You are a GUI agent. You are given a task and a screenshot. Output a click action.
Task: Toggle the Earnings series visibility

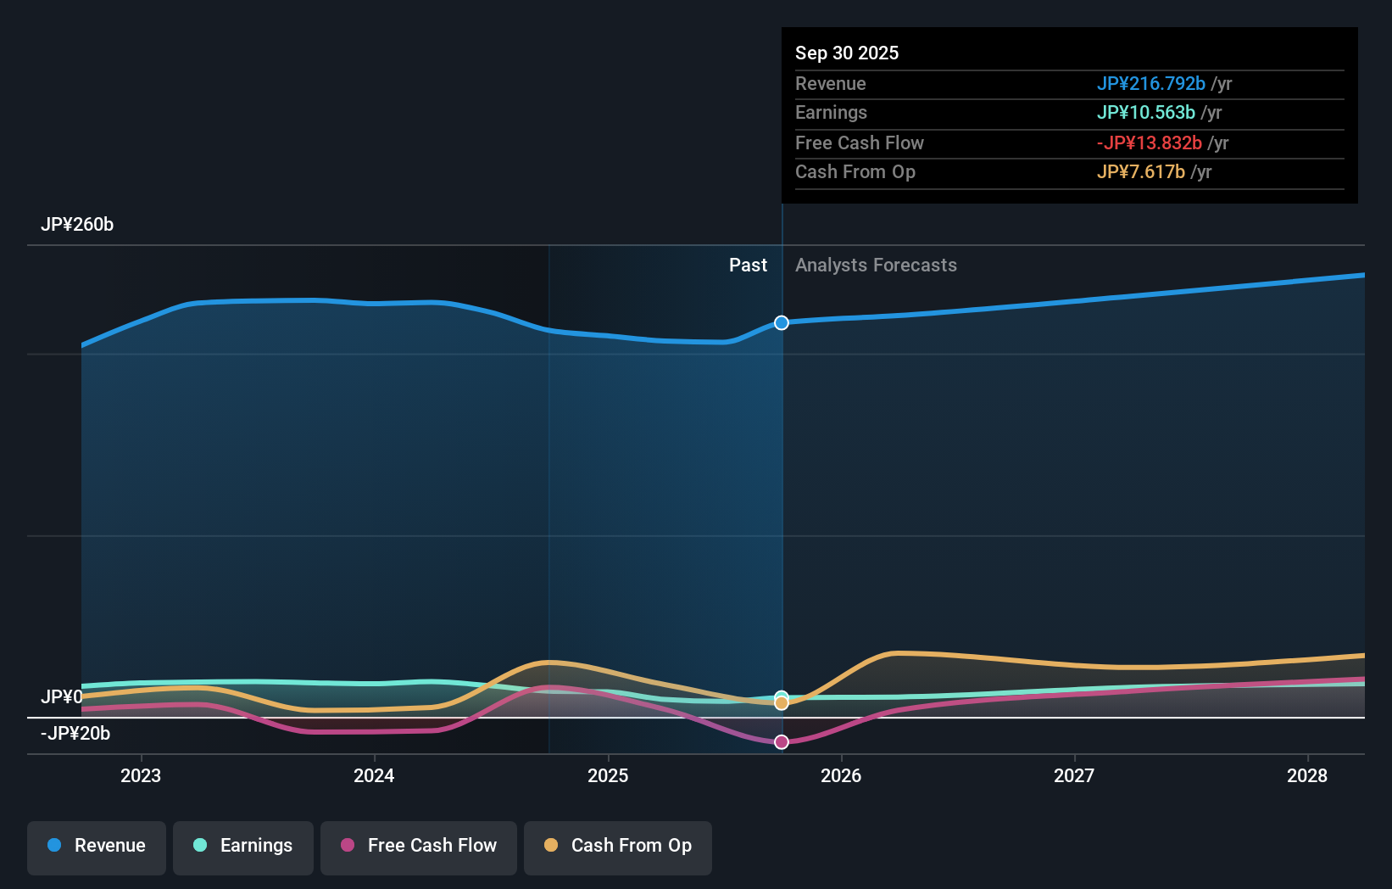pyautogui.click(x=243, y=846)
